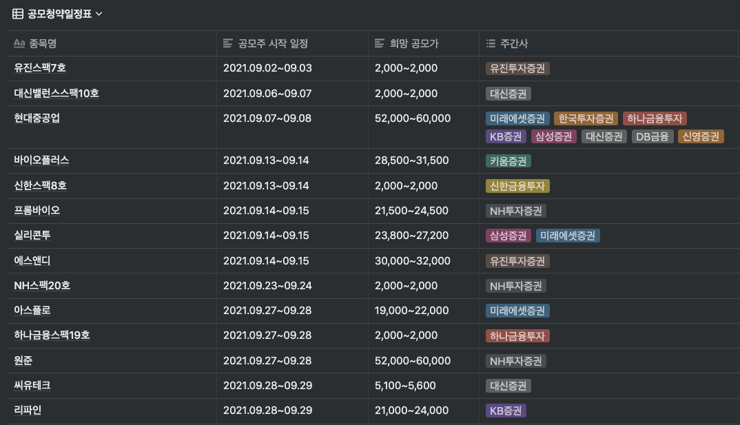Open the 하나금융스팩19호 row title
The width and height of the screenshot is (740, 425).
[x=52, y=335]
